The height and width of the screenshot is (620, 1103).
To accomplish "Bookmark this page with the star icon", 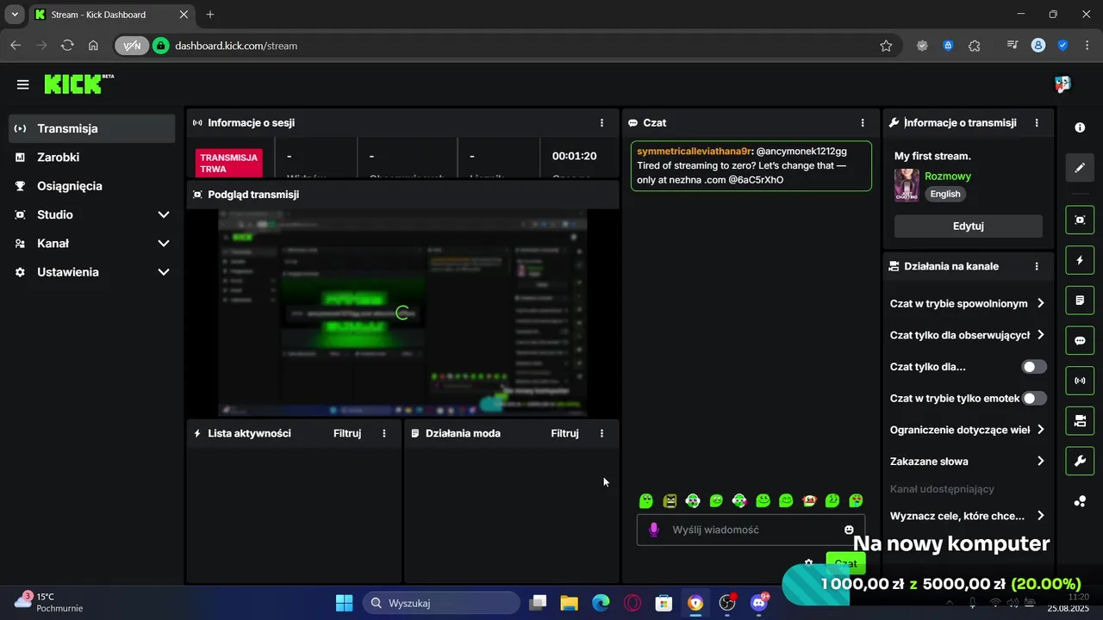I will (x=886, y=46).
